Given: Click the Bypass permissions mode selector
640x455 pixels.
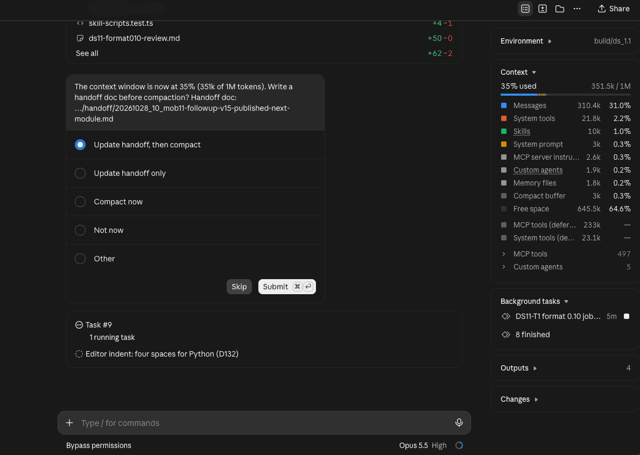Looking at the screenshot, I should point(99,445).
